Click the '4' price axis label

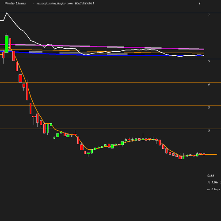(209, 84)
